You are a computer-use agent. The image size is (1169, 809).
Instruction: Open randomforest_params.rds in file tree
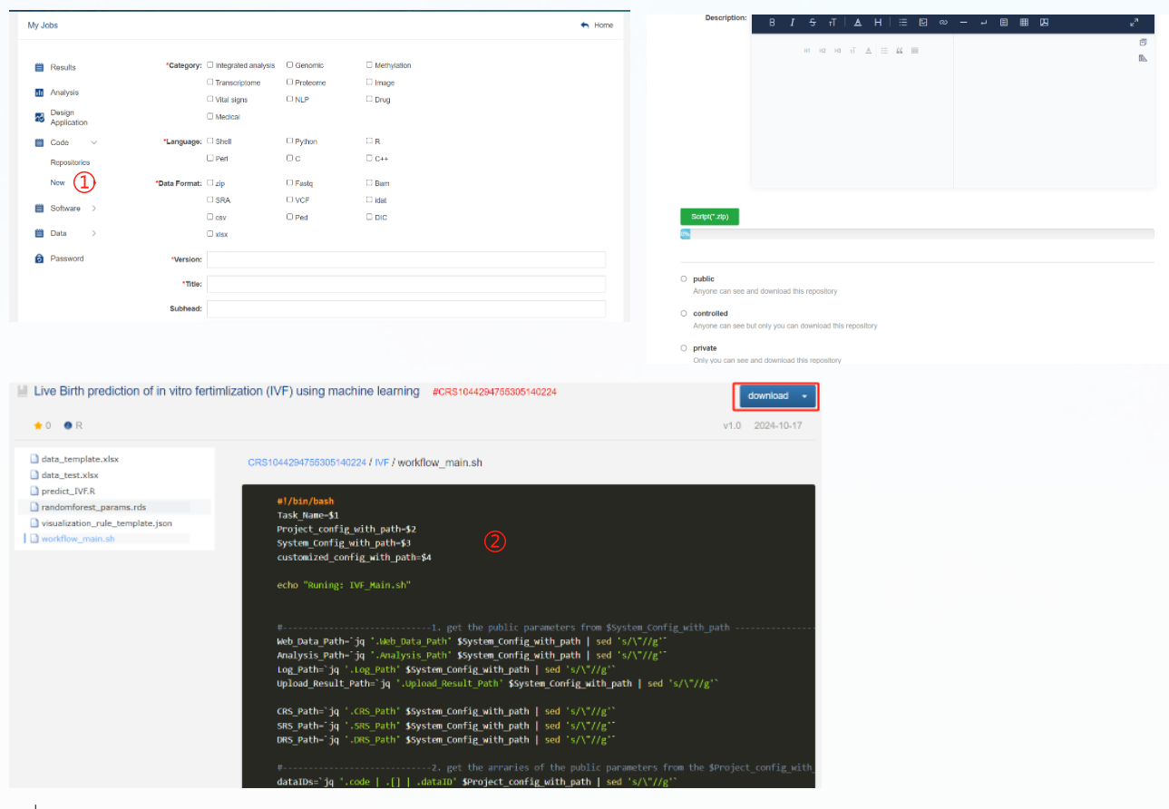93,507
